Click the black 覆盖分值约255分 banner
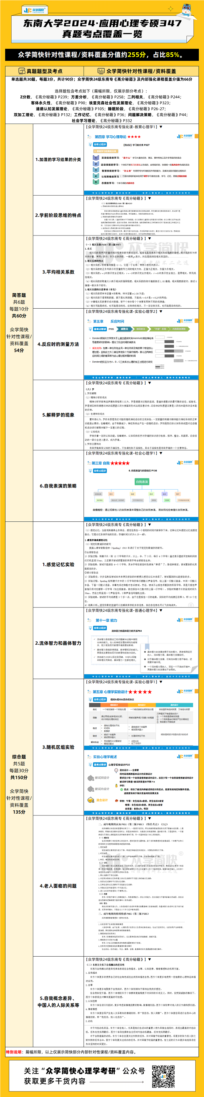204x1097 pixels. click(x=102, y=54)
